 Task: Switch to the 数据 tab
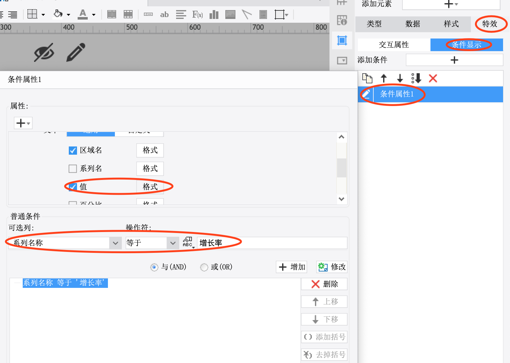click(413, 24)
